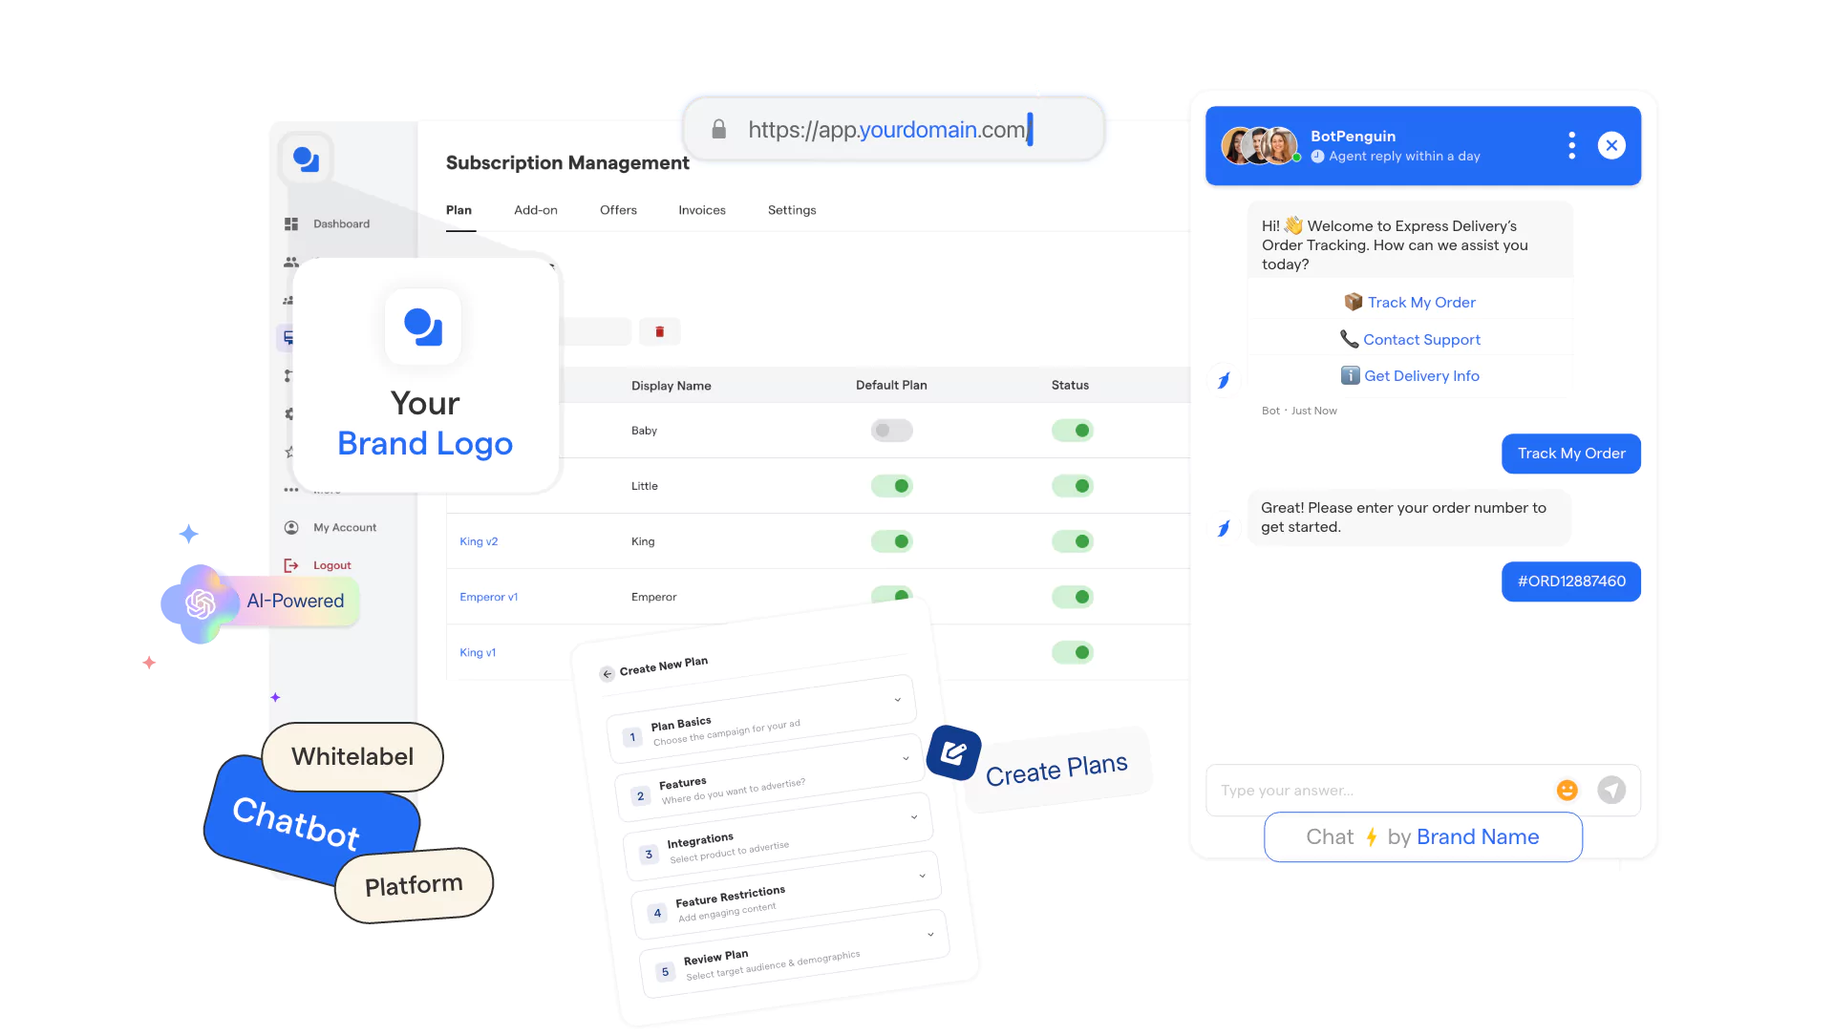Click the My Account profile icon
The height and width of the screenshot is (1036, 1834).
[291, 526]
